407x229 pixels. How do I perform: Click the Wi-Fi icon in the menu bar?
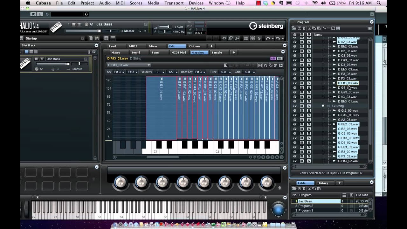(x=315, y=3)
